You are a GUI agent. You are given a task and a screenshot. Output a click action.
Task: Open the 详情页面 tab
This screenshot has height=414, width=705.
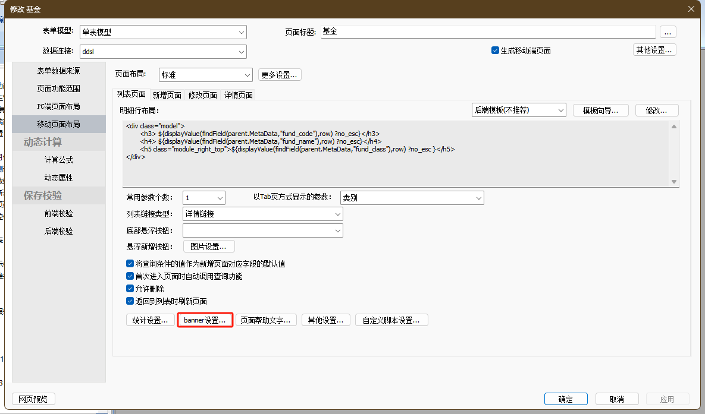(239, 94)
